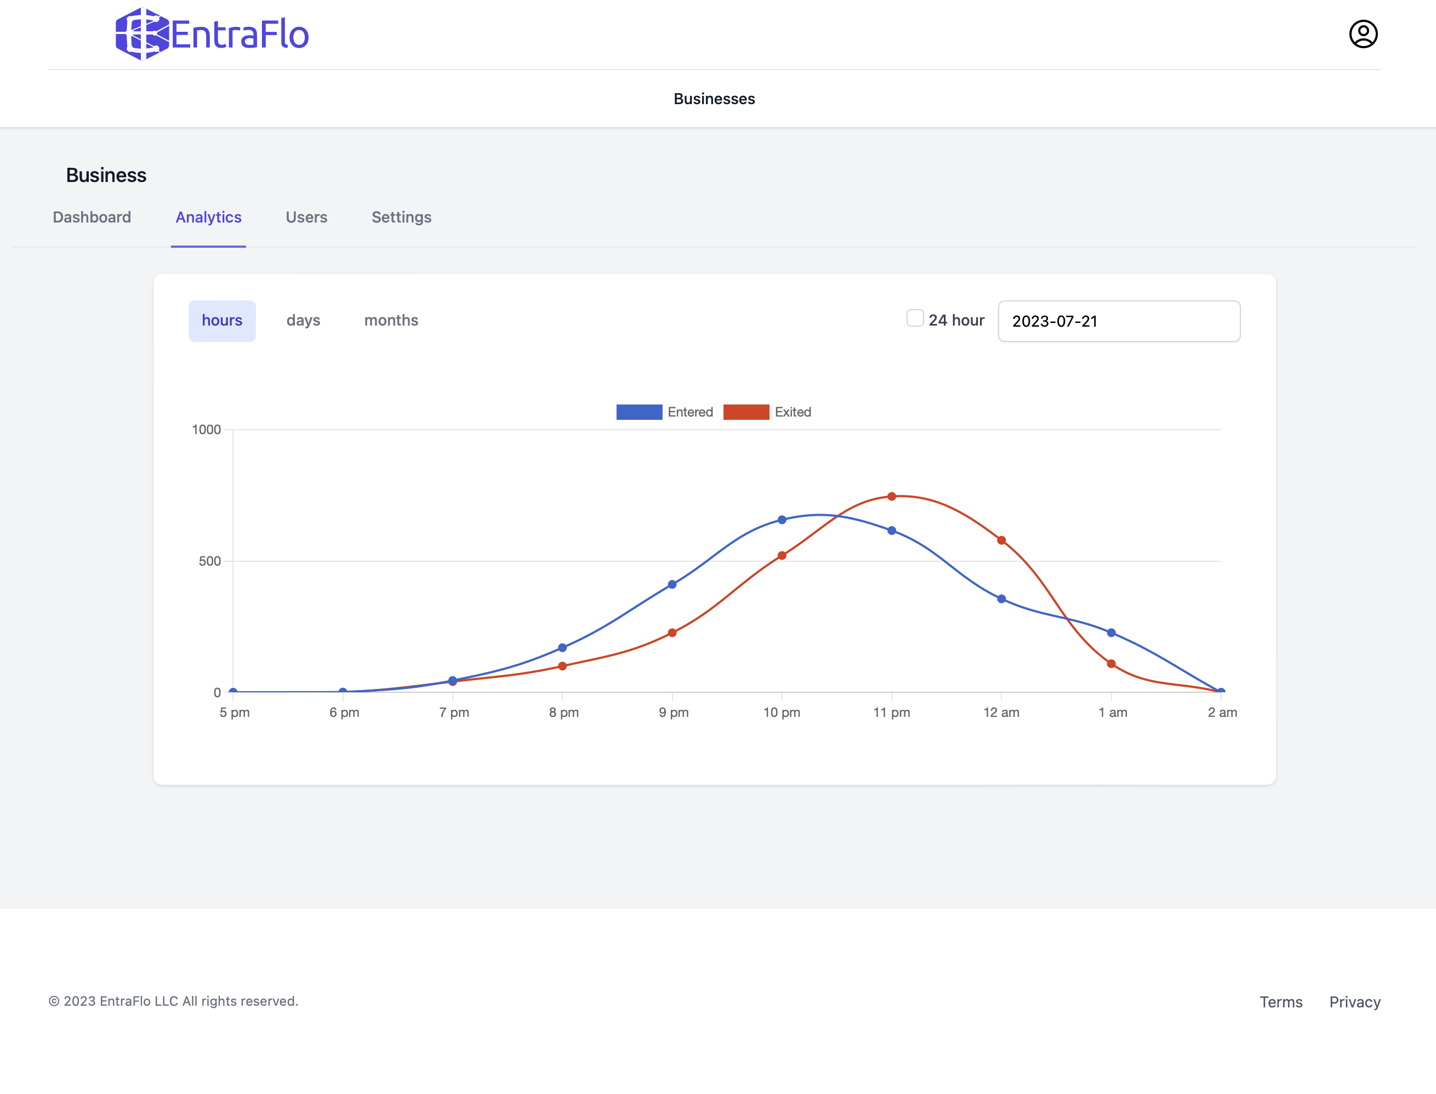
Task: Click the 500 y-axis label
Action: pos(210,561)
